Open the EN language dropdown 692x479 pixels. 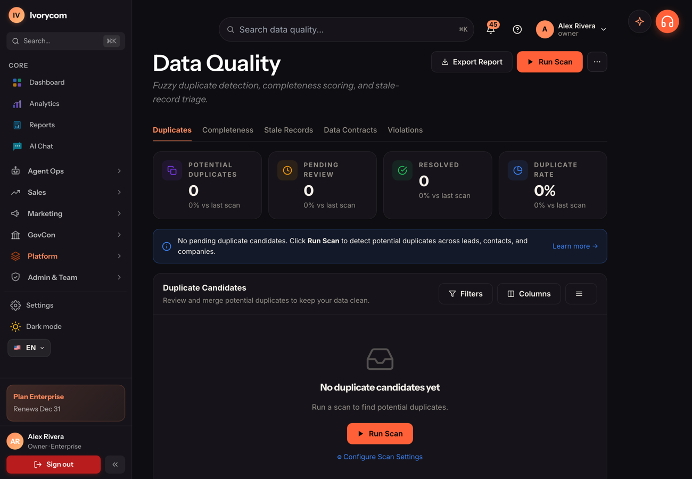coord(29,348)
